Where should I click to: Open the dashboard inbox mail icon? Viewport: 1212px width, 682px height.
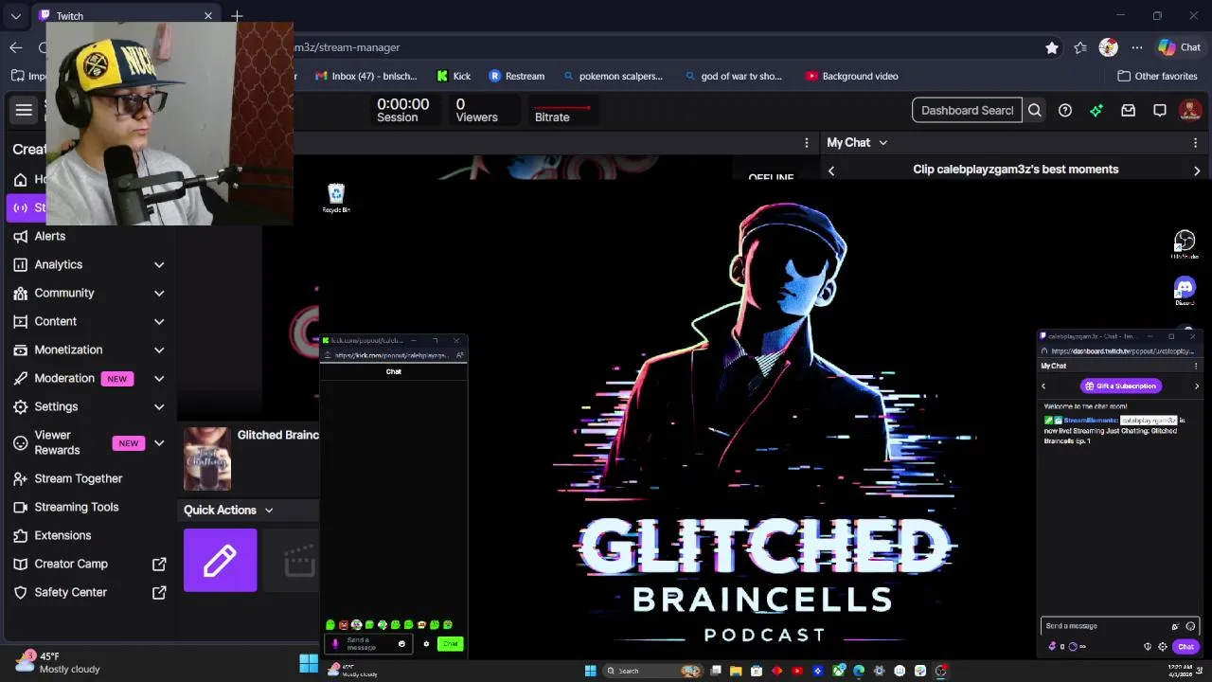click(1128, 110)
